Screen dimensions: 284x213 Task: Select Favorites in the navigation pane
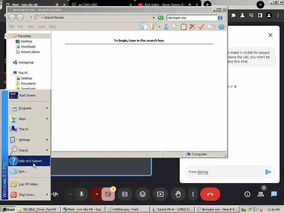tap(24, 36)
